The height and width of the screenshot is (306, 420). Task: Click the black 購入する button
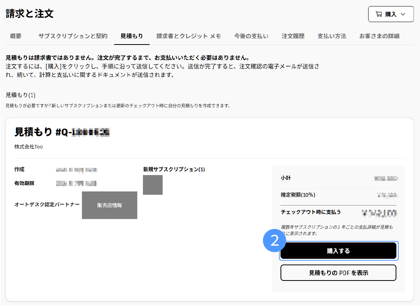[x=338, y=251]
